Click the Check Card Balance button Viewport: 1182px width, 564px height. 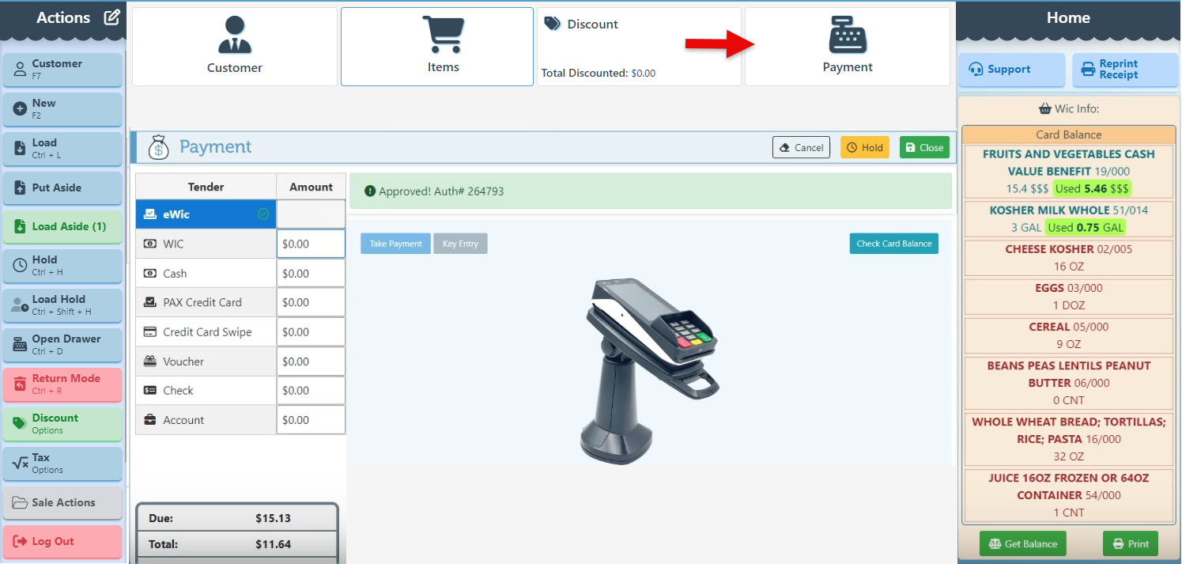(x=893, y=244)
